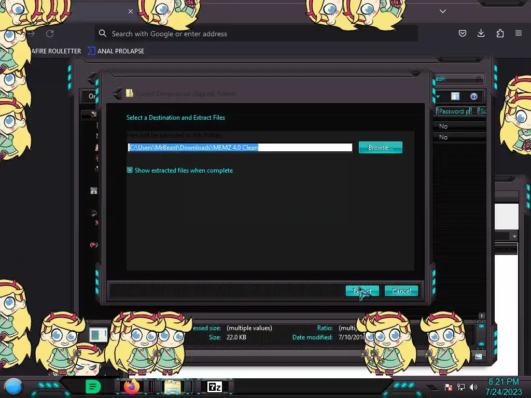This screenshot has height=398, width=531.
Task: Open the volume speaker tray icon
Action: click(x=473, y=387)
